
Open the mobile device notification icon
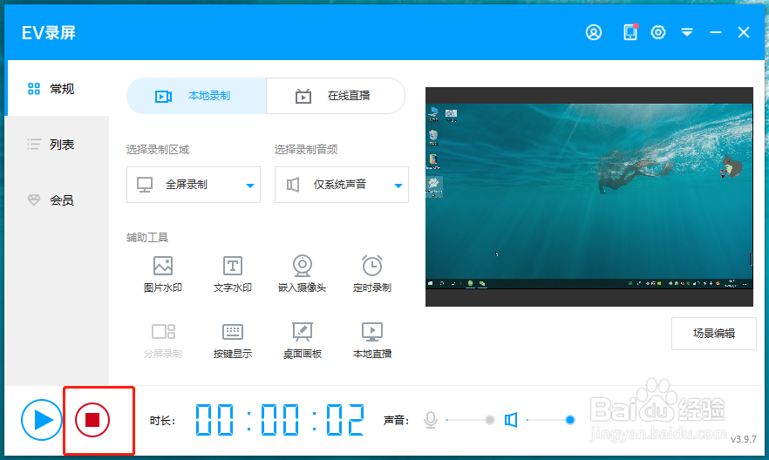(x=630, y=32)
